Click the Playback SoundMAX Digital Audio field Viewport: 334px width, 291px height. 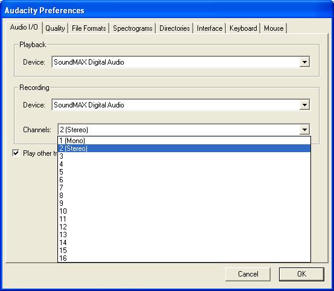click(x=181, y=62)
